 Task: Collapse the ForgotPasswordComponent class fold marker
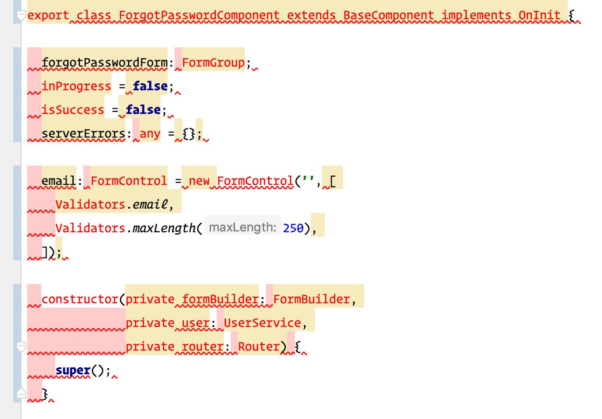(x=21, y=16)
